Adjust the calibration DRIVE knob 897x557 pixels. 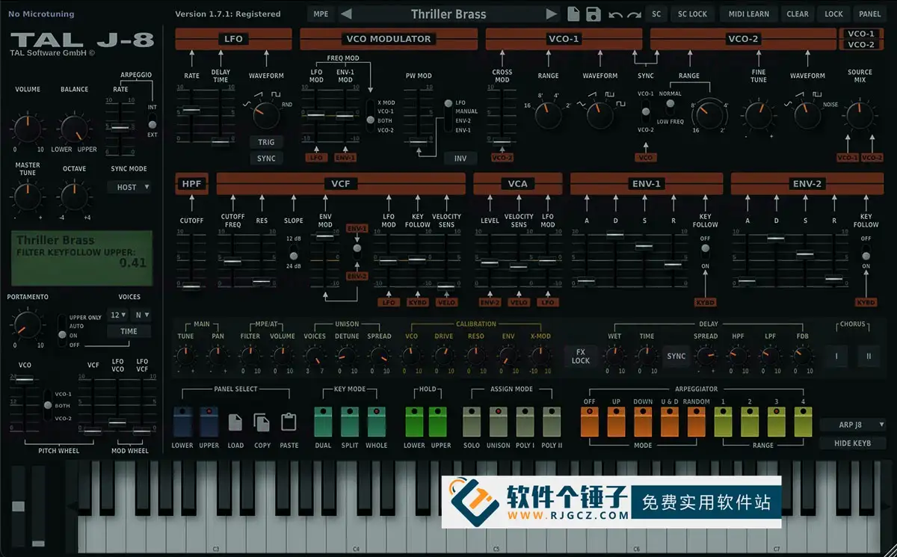click(443, 356)
